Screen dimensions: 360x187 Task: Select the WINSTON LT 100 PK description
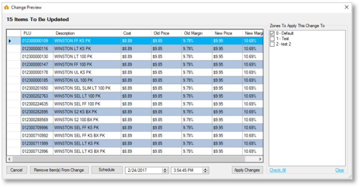tap(87, 57)
